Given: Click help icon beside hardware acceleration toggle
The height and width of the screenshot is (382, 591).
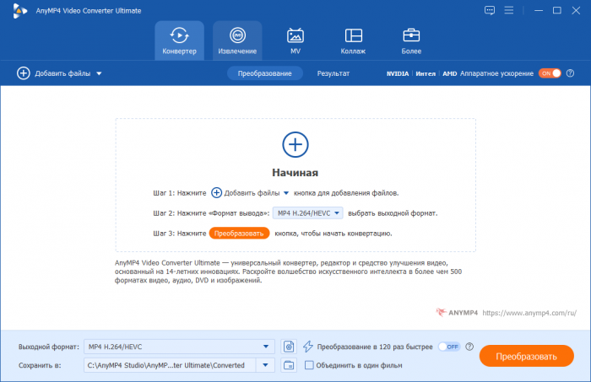Looking at the screenshot, I should coord(572,73).
